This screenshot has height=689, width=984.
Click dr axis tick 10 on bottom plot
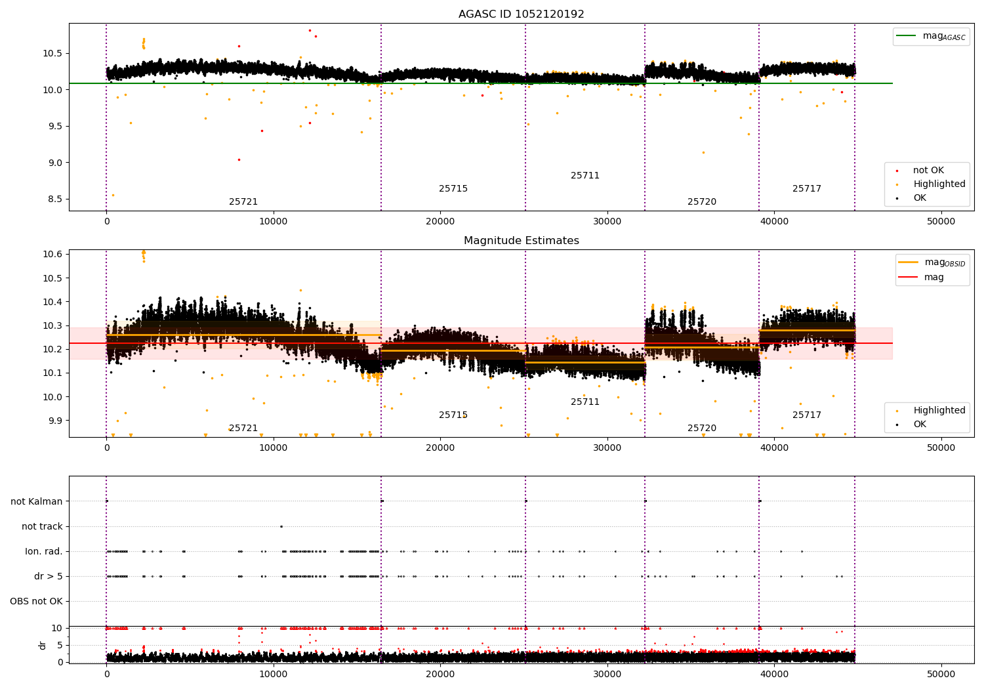[57, 629]
